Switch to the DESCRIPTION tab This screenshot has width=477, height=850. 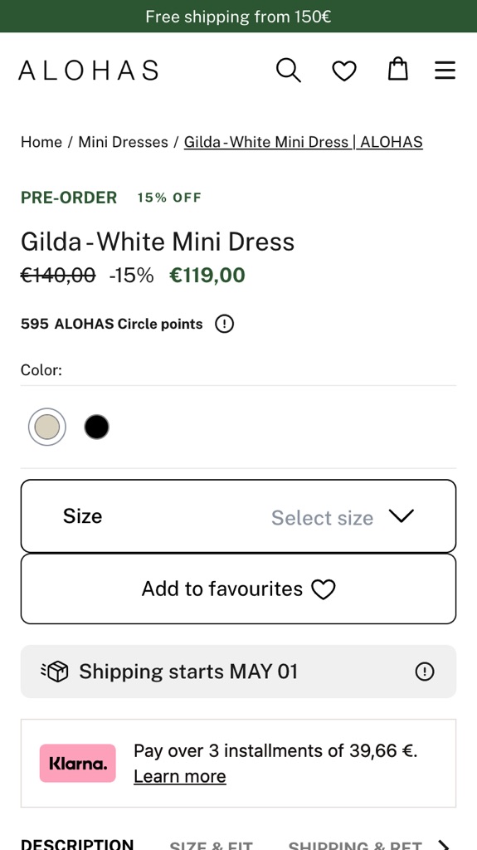(77, 844)
